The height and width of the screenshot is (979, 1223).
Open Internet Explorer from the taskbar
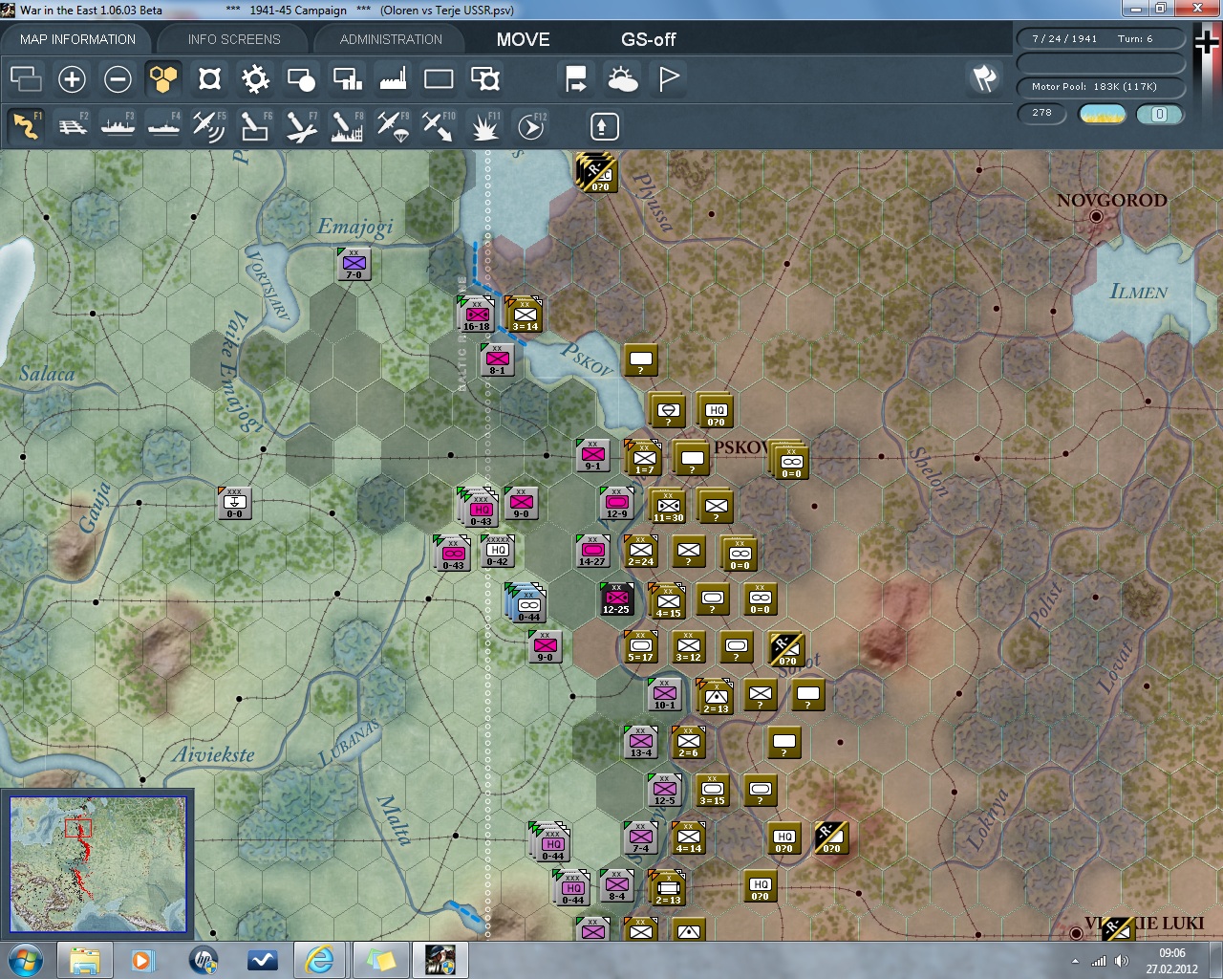pyautogui.click(x=318, y=960)
